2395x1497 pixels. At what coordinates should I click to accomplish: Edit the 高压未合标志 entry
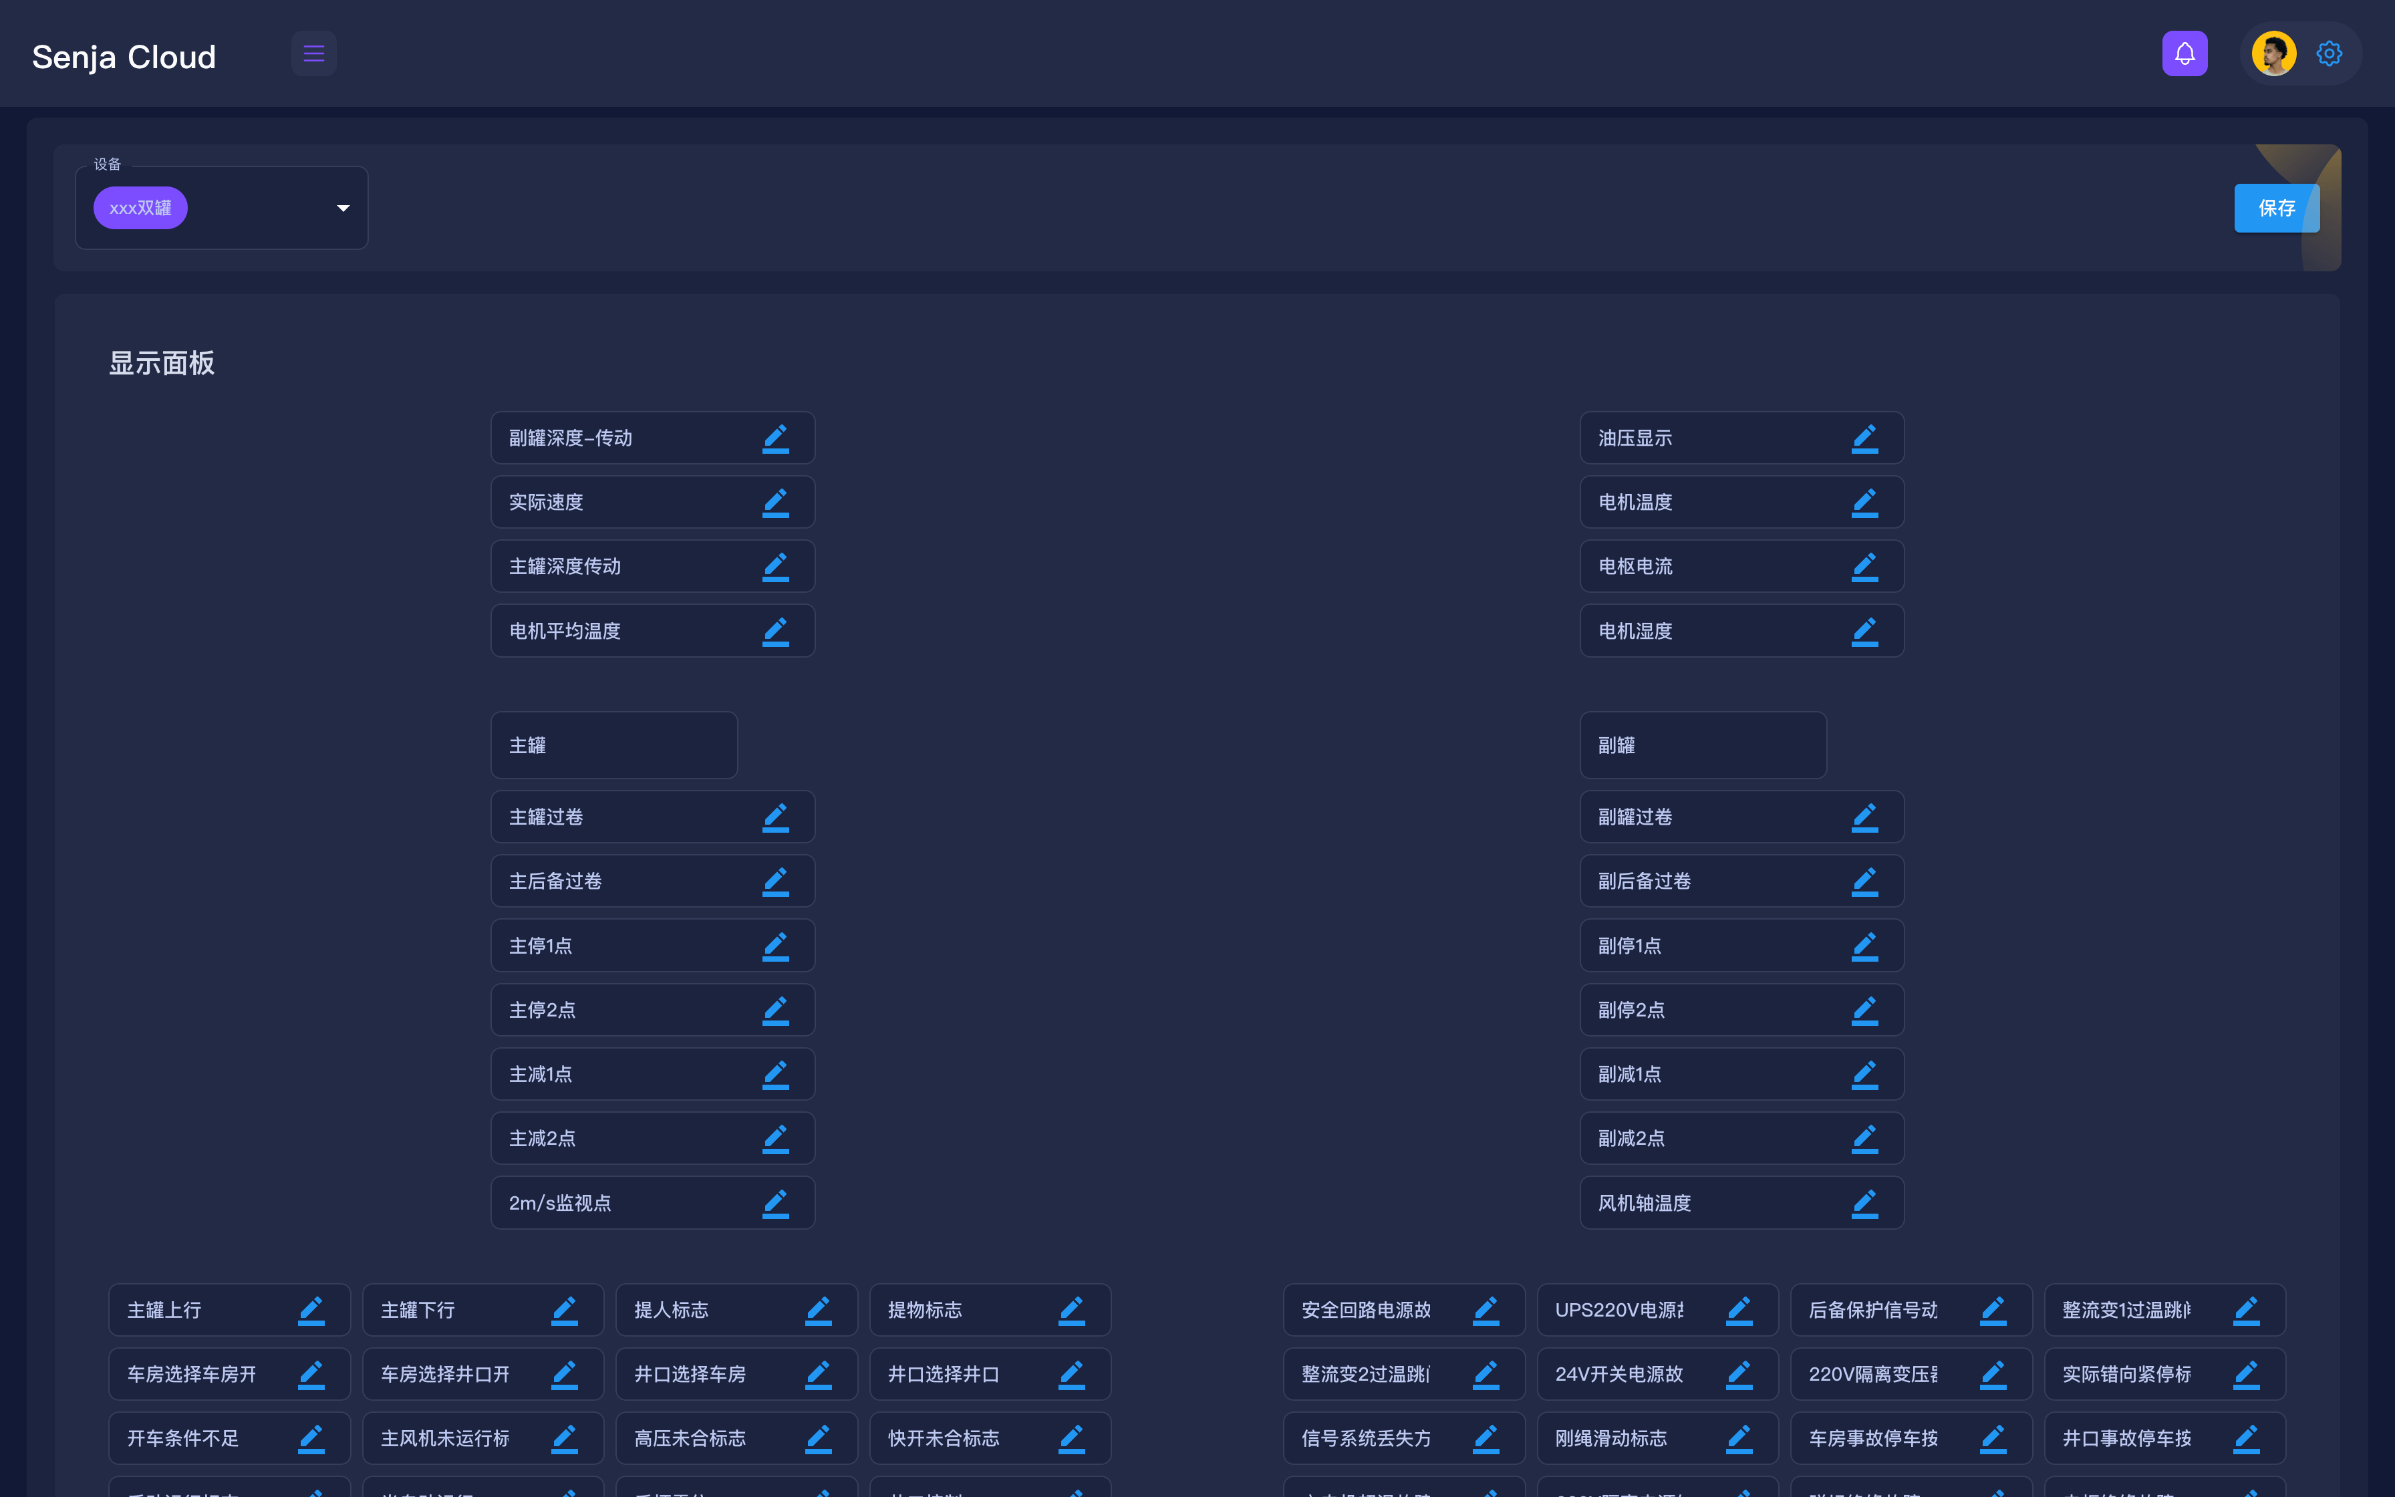(817, 1439)
